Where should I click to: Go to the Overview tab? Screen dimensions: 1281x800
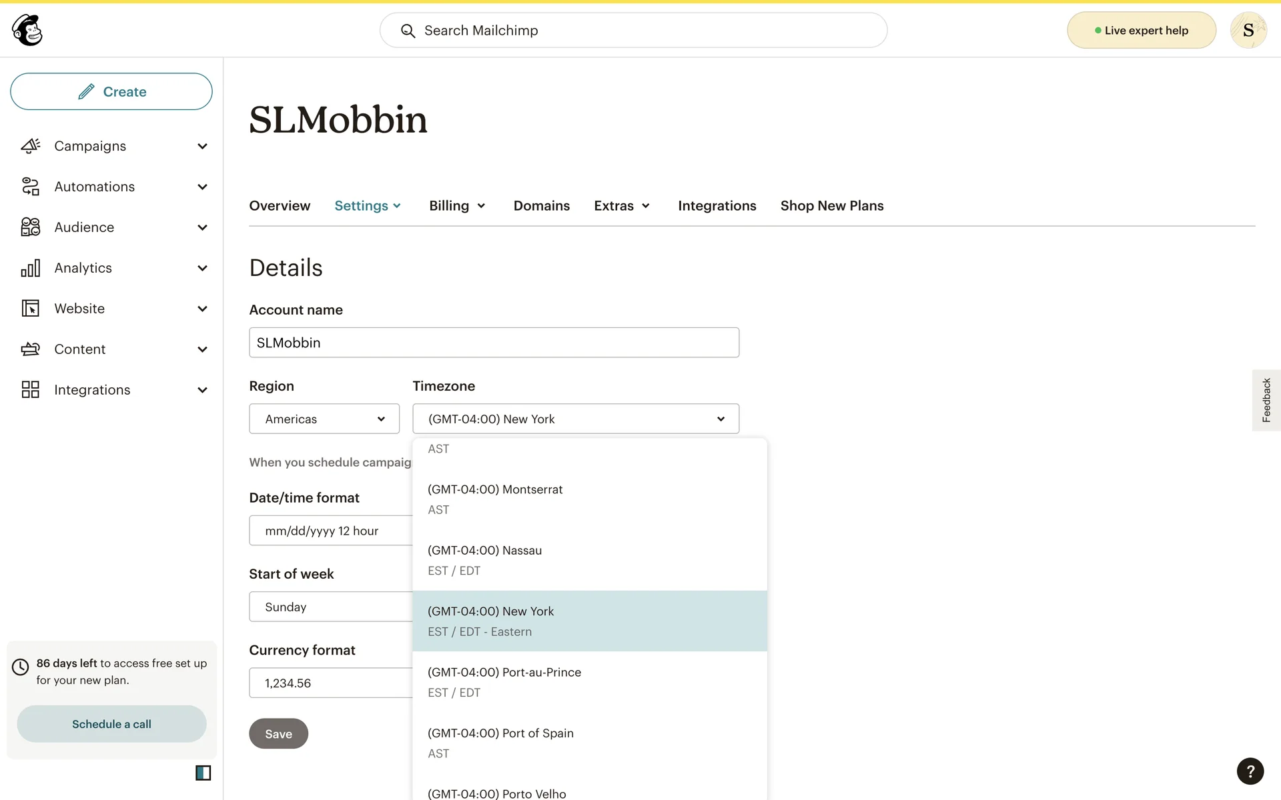pyautogui.click(x=280, y=206)
